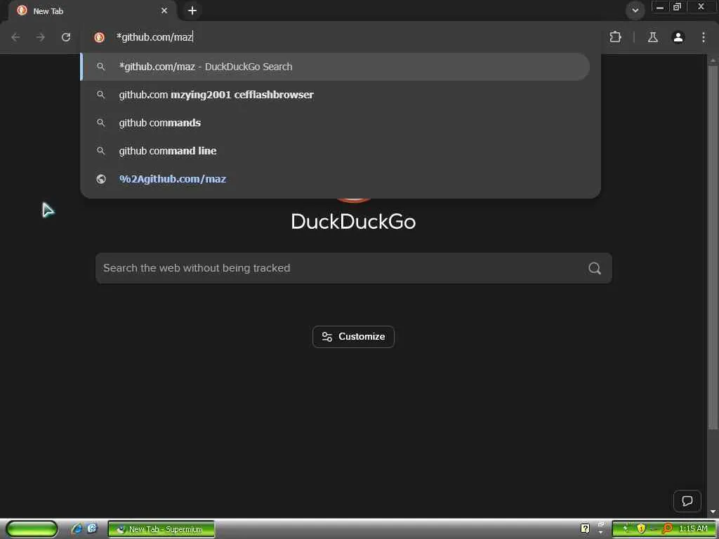Click globe icon beside %2Agithub.com/maz
The image size is (719, 539).
pyautogui.click(x=101, y=179)
